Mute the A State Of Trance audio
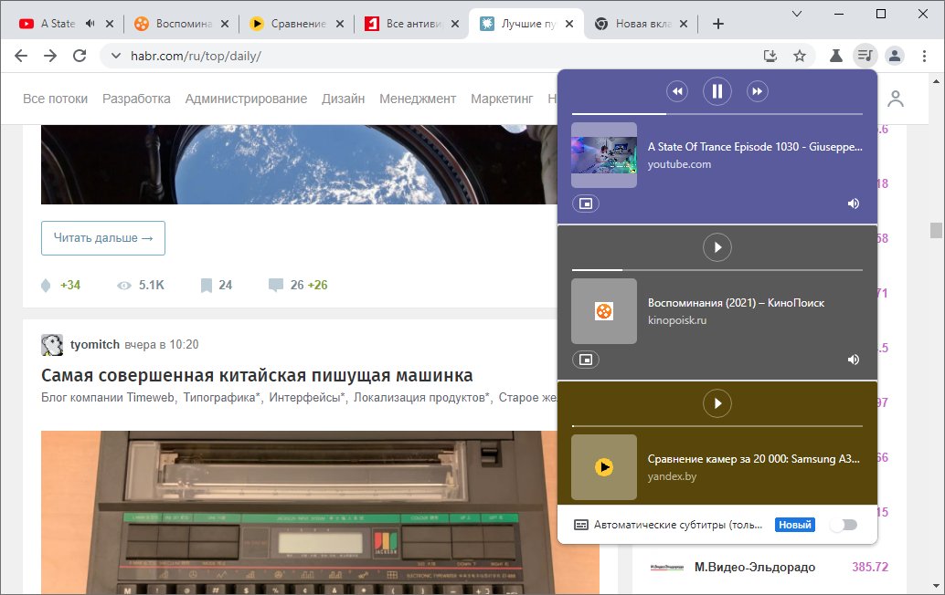This screenshot has width=945, height=595. (x=853, y=204)
